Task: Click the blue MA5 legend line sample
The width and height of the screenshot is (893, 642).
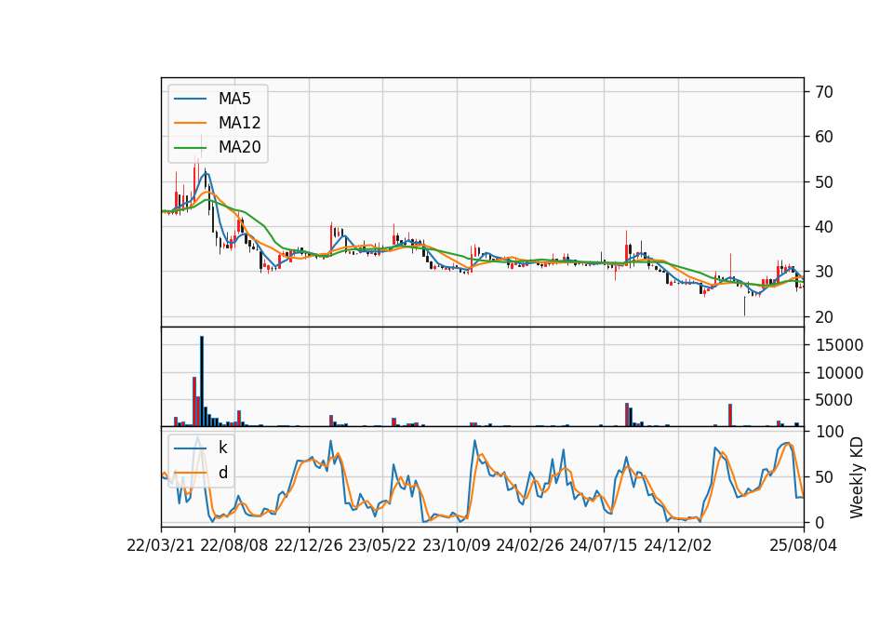Action: pyautogui.click(x=190, y=99)
